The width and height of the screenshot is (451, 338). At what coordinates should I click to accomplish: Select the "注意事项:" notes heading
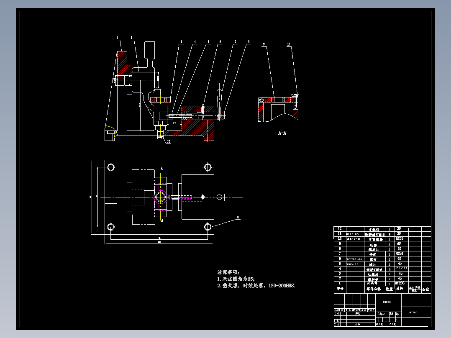pos(229,272)
